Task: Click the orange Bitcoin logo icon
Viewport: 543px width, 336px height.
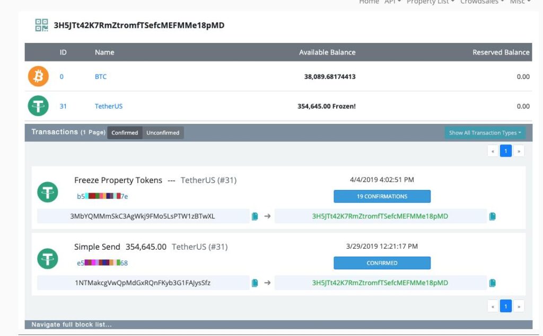Action: (38, 77)
